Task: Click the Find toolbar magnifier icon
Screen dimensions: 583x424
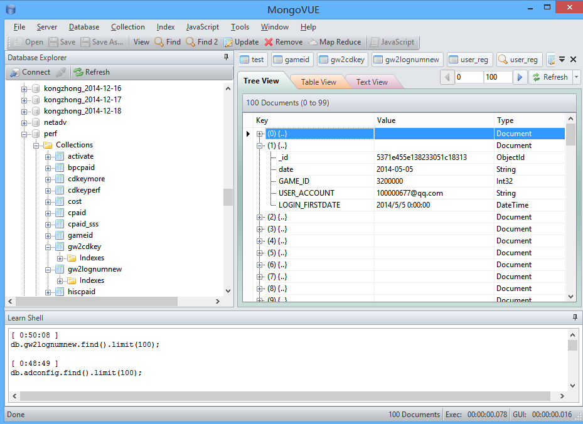Action: (x=159, y=42)
